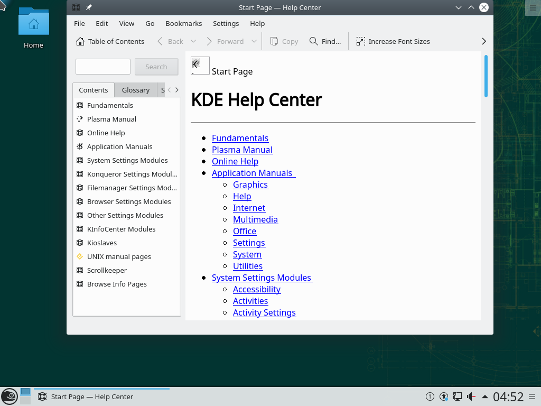Open the Back history dropdown arrow
This screenshot has height=406, width=541.
[x=193, y=41]
